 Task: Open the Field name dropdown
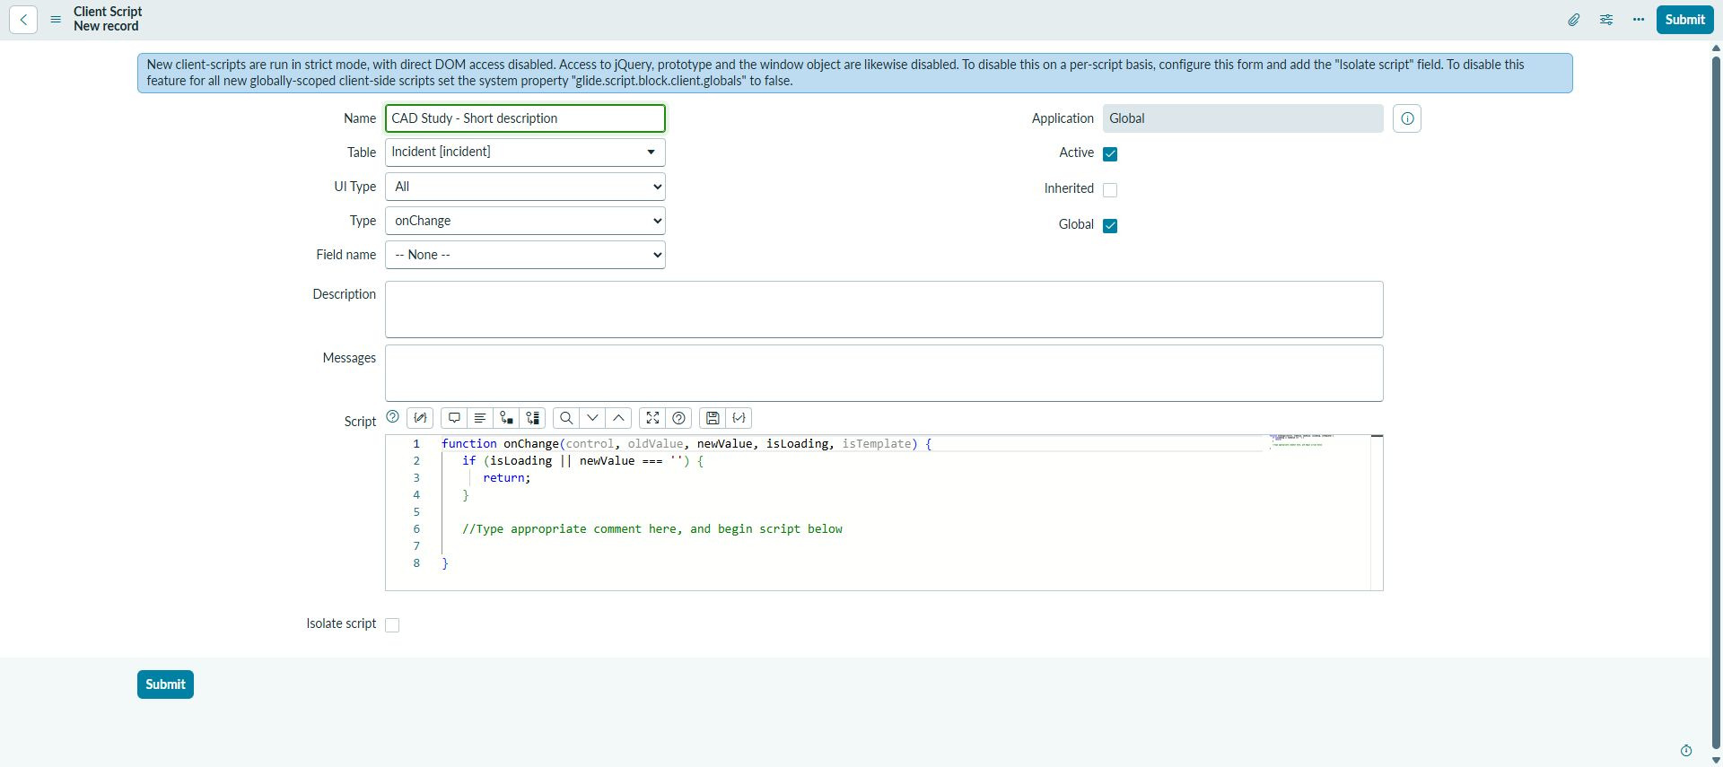pos(525,255)
